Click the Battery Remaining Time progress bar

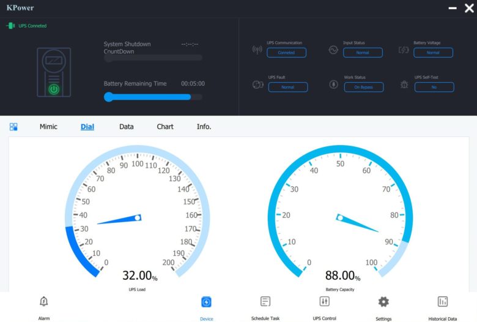click(x=153, y=97)
